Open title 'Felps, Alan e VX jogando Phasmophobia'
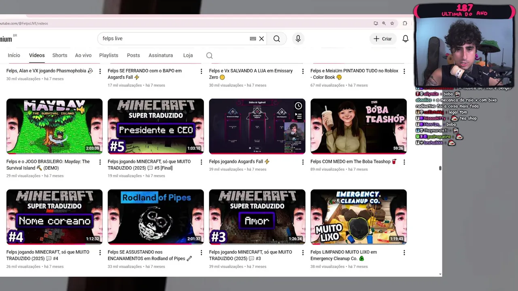The width and height of the screenshot is (518, 291). [49, 71]
